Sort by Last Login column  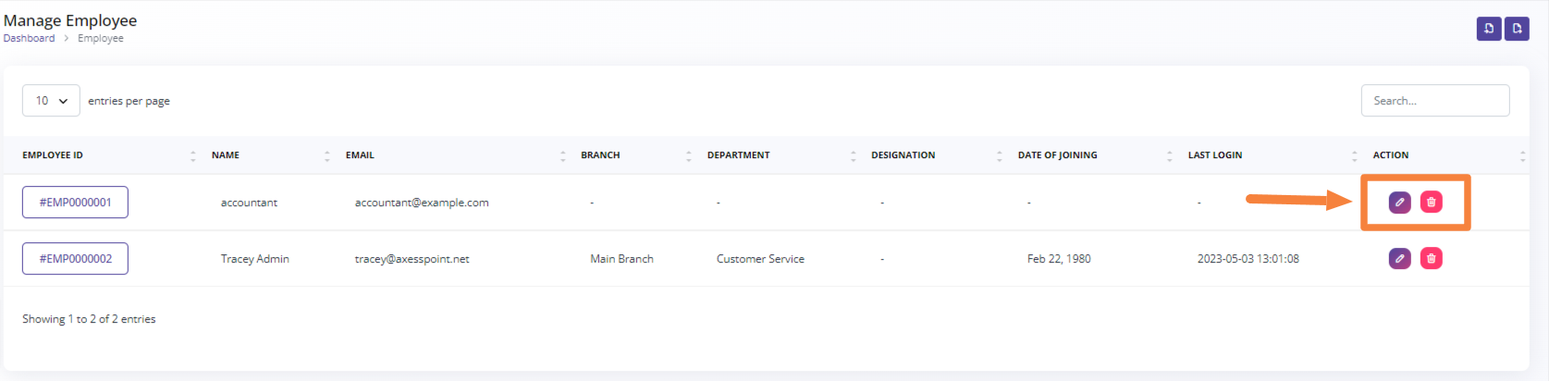coord(1214,155)
